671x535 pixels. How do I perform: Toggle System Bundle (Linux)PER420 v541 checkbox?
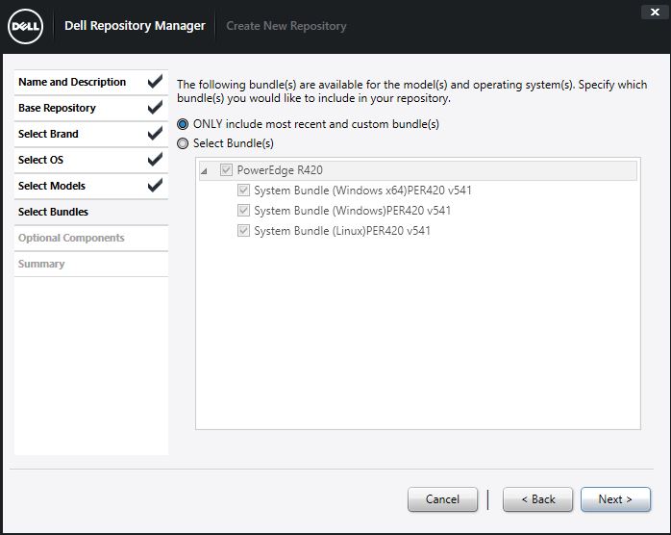(243, 230)
